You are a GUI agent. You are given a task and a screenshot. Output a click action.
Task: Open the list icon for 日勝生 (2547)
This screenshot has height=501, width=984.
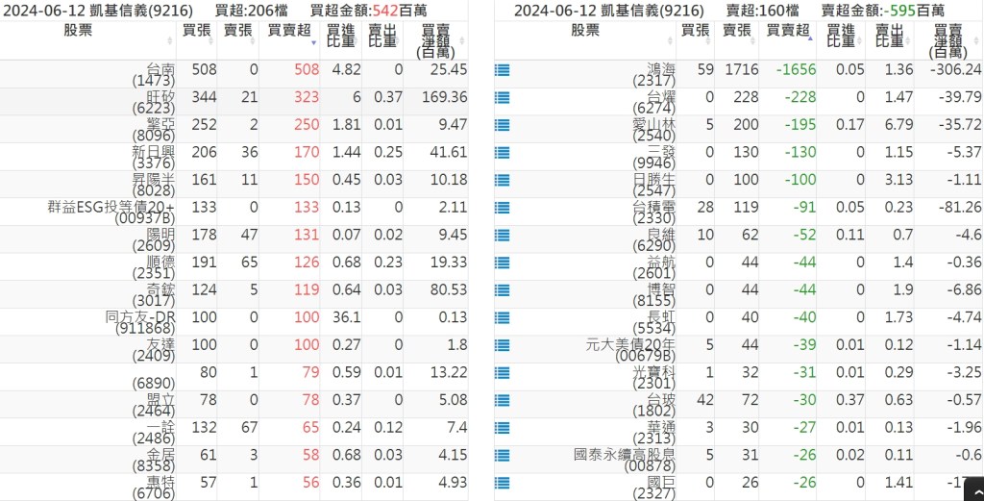pos(501,180)
